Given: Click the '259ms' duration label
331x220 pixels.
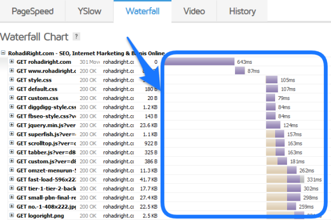Looking at the screenshot, I should coord(306,206).
